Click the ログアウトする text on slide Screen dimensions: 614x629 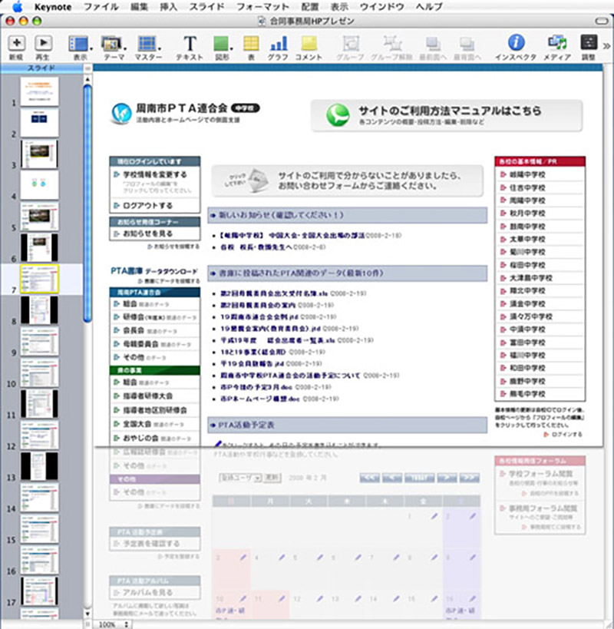(147, 206)
